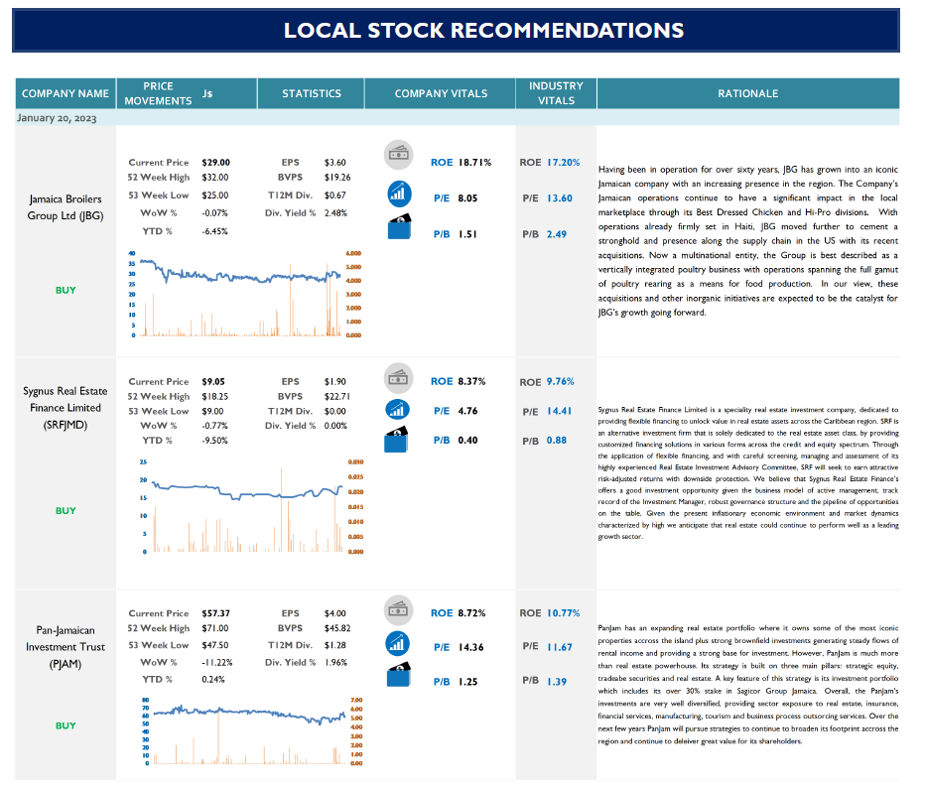Click the bar-chart P/E icon in Sygnus row
The width and height of the screenshot is (925, 788).
click(x=398, y=409)
